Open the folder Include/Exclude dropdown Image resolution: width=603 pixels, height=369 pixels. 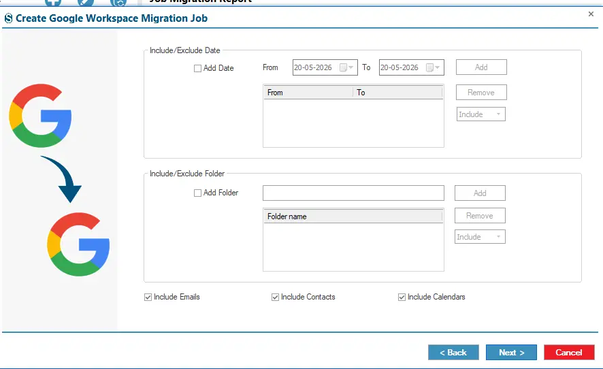tap(480, 237)
